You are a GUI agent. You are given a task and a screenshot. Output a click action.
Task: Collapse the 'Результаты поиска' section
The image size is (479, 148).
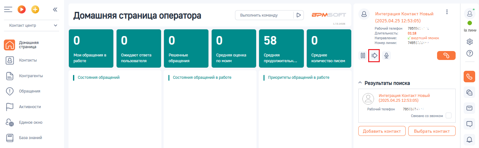[360, 83]
